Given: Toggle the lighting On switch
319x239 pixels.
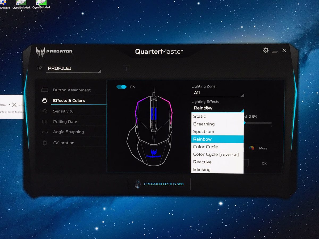Looking at the screenshot, I should pyautogui.click(x=121, y=87).
